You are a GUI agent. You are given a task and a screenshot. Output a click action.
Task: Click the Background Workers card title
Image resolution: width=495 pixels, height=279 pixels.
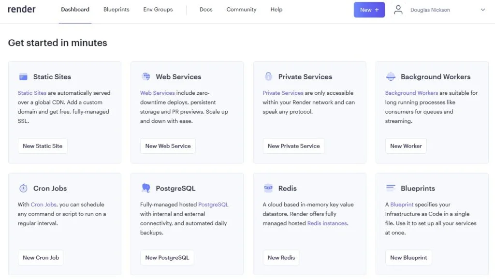click(x=436, y=77)
